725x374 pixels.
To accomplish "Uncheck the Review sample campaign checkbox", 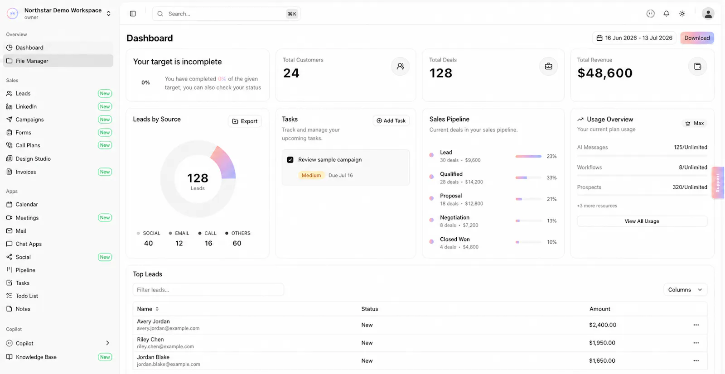I will point(290,160).
